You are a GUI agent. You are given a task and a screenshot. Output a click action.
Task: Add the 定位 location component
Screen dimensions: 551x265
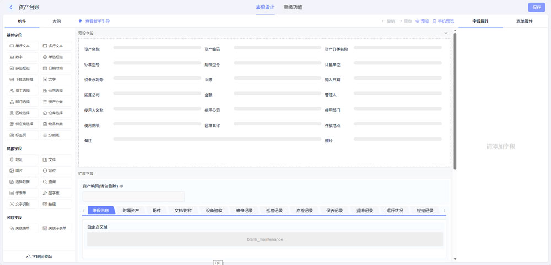[x=56, y=170]
